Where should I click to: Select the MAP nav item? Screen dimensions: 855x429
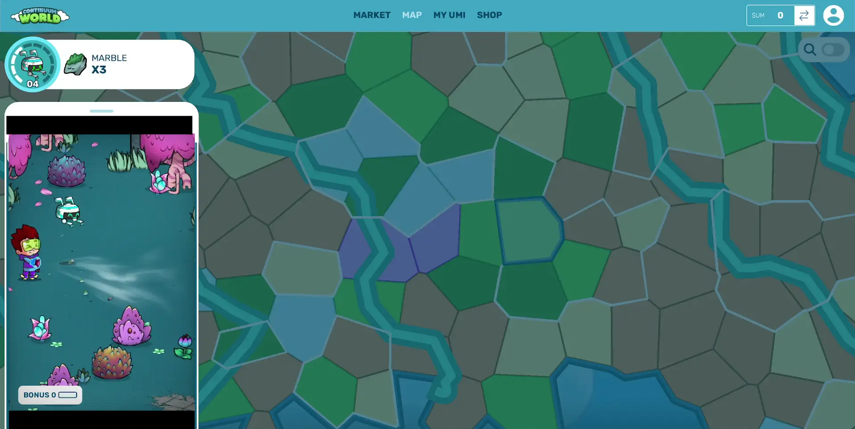(412, 15)
